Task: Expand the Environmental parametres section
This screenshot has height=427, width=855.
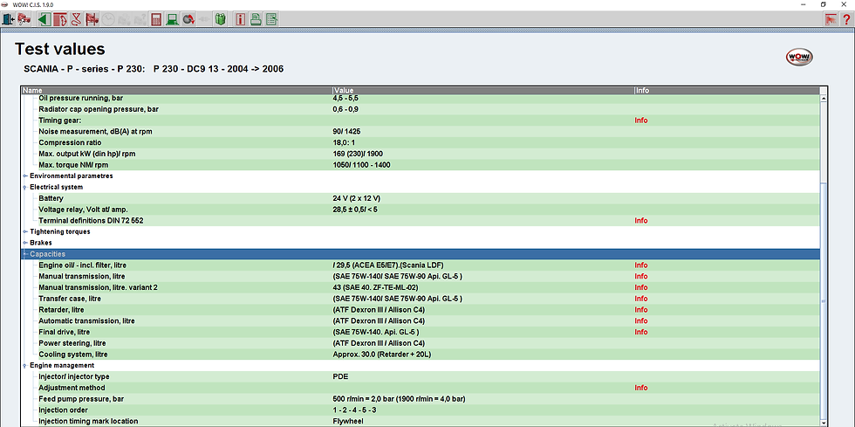Action: click(25, 176)
